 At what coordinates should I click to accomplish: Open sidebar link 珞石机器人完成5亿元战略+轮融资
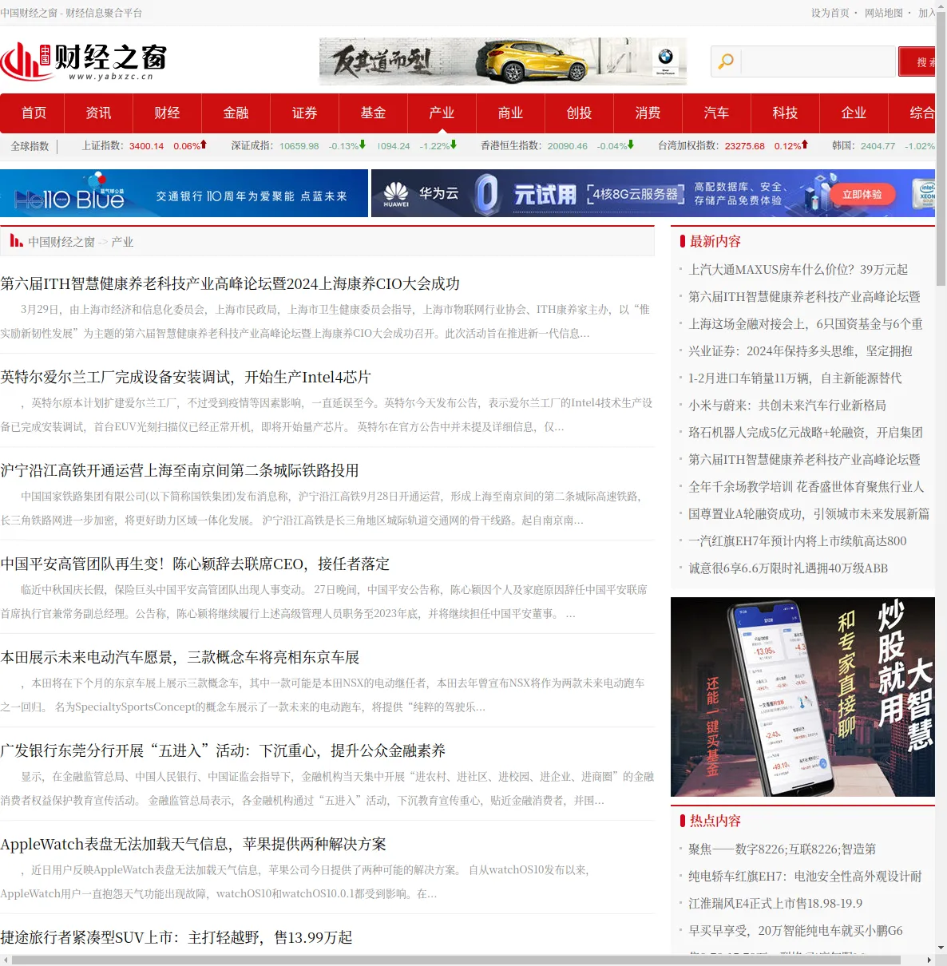click(806, 433)
